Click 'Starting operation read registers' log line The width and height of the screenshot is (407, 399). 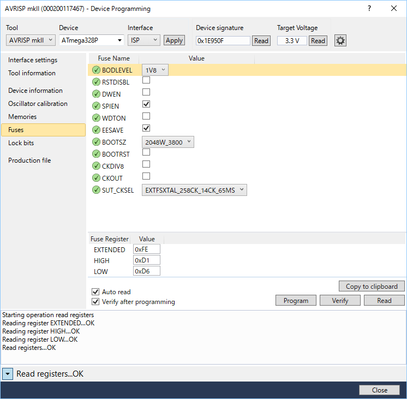pos(48,315)
